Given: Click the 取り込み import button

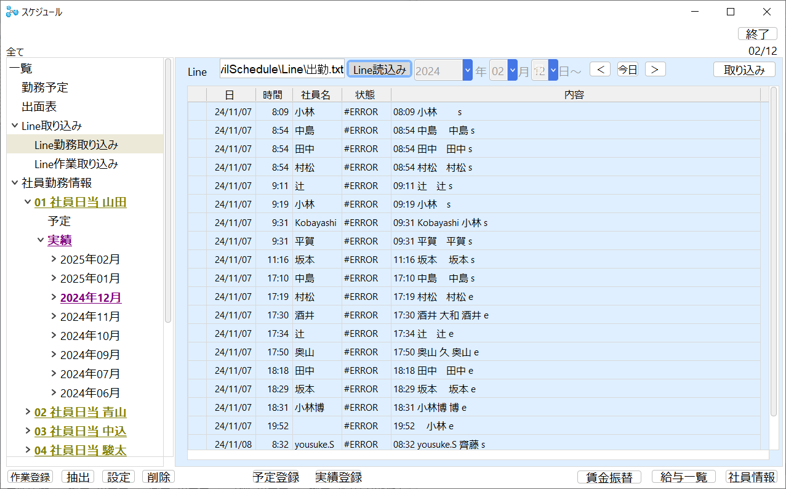Looking at the screenshot, I should click(x=744, y=70).
